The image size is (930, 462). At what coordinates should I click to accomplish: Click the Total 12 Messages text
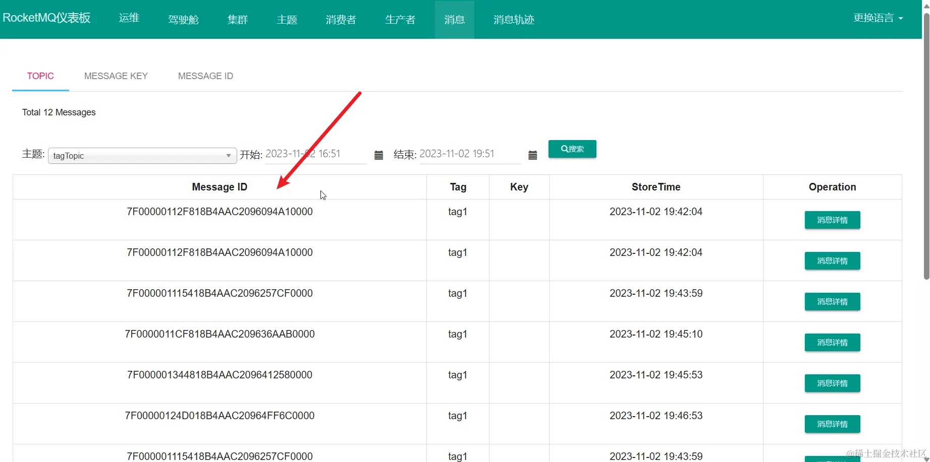pyautogui.click(x=59, y=112)
